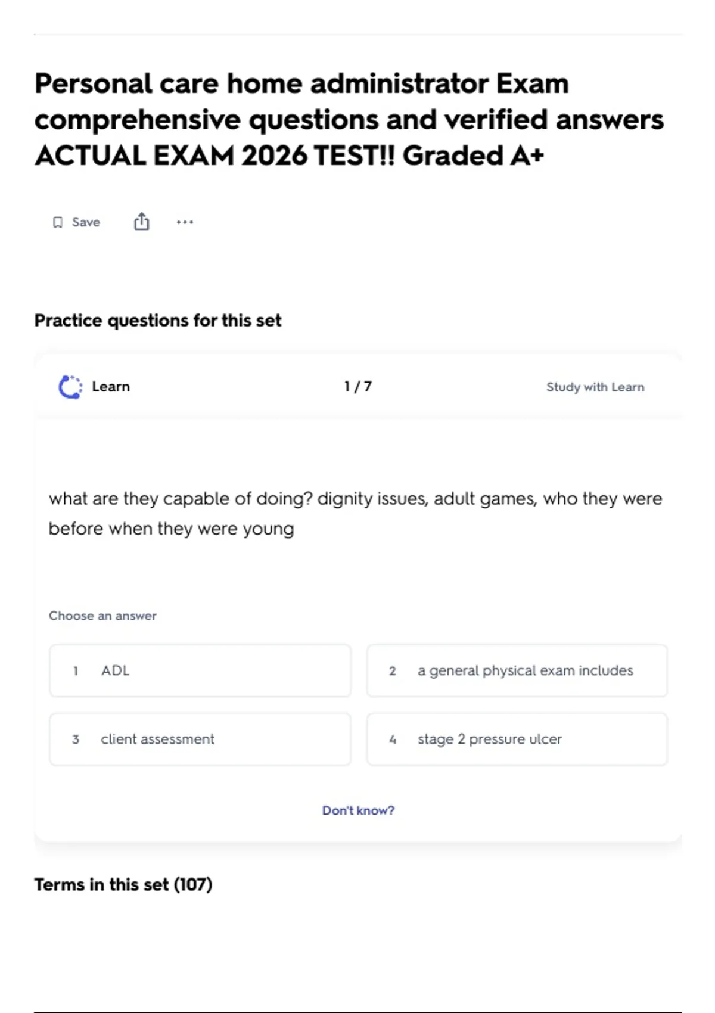Select answer option ADL
The width and height of the screenshot is (715, 1013).
[x=200, y=670]
